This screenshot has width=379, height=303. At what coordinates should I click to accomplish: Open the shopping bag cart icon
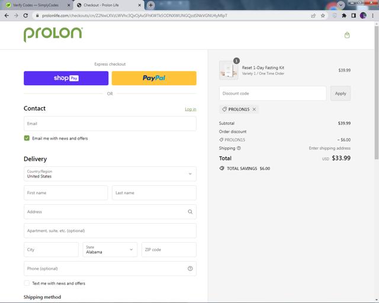pos(347,36)
